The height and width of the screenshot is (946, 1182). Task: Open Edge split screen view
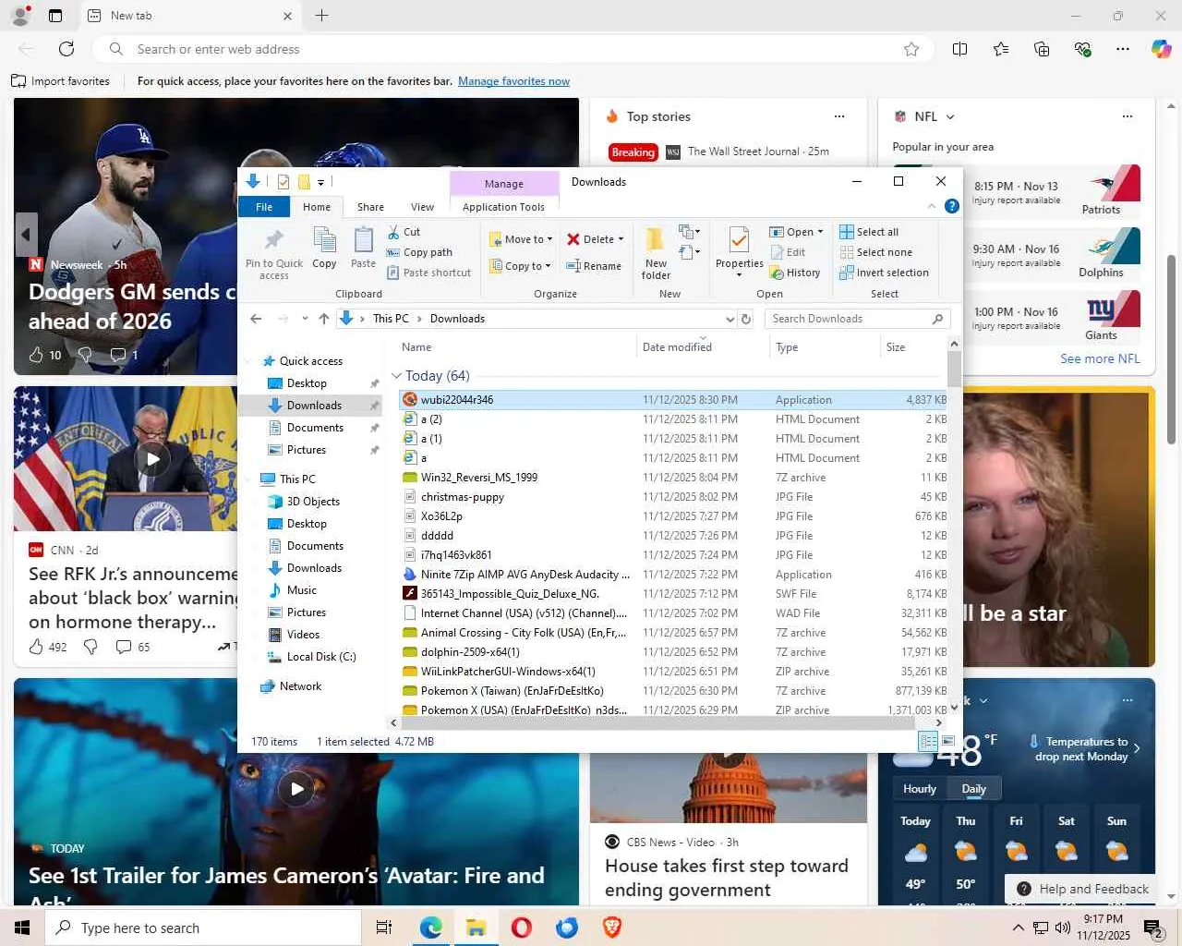click(959, 49)
